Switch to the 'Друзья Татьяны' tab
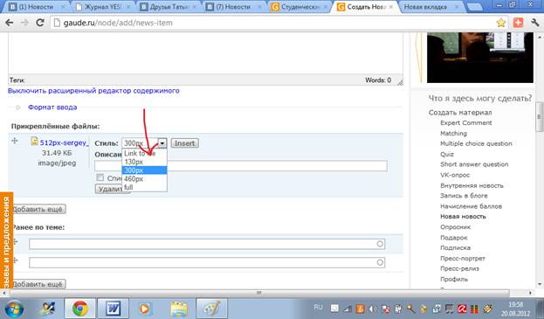Viewport: 544px width, 319px height. point(169,7)
